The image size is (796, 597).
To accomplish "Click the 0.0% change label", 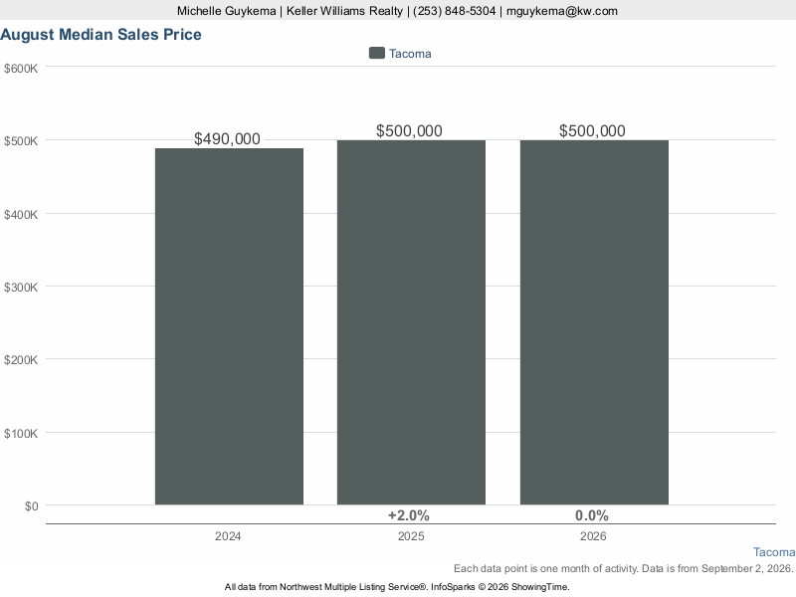I will click(592, 515).
